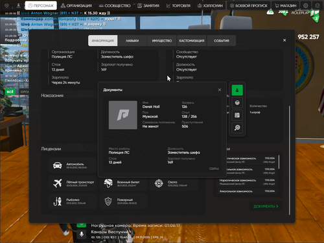Screen dimensions: 324x243
Task: Click the Военный билет license label
Action: point(128,182)
